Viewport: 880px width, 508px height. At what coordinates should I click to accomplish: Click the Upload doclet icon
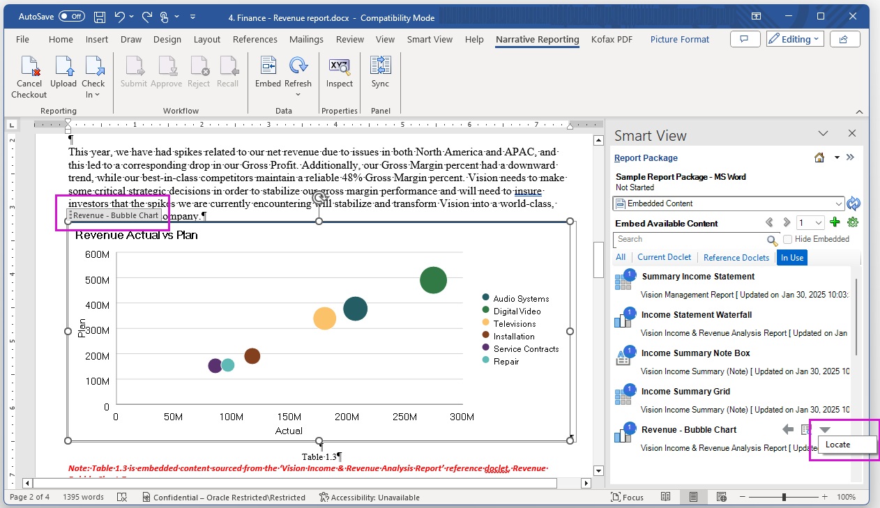(x=63, y=66)
